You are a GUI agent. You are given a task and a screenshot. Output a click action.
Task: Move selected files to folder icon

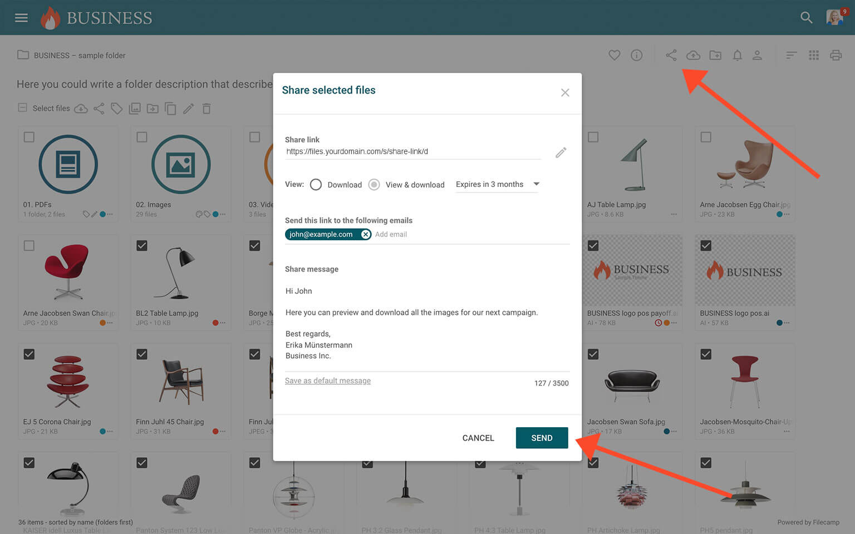tap(153, 108)
